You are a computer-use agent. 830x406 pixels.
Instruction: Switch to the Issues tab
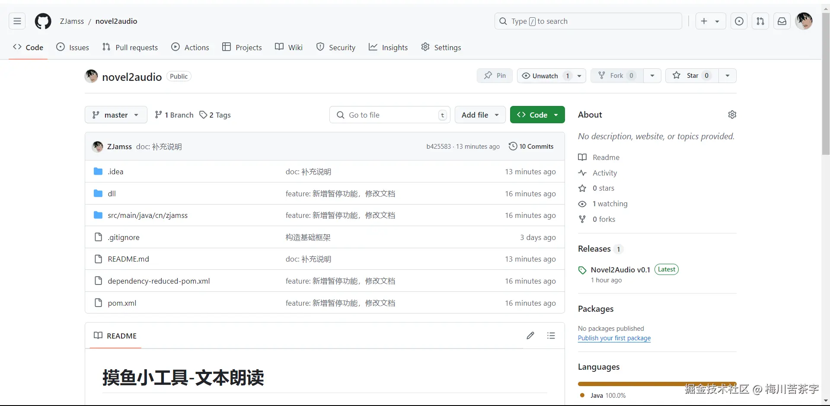tap(73, 48)
